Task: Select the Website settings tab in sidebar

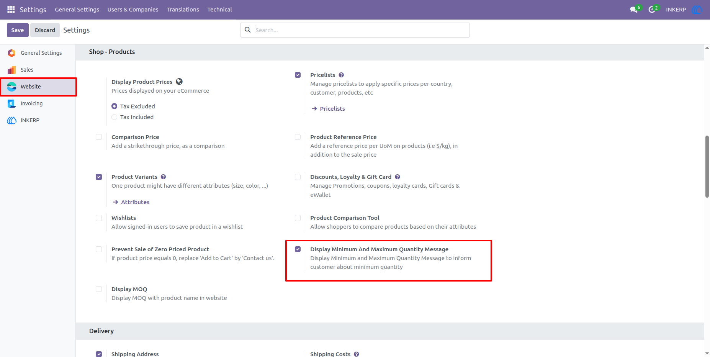Action: click(38, 87)
